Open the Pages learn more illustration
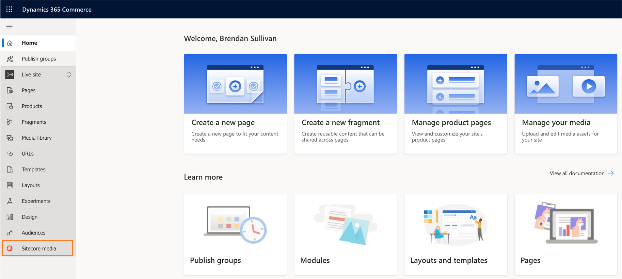Viewport: 622px width, 279px height. [566, 223]
